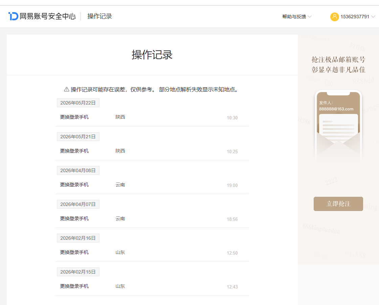379x305 pixels.
Task: Click 云南 location in the 19:00 row
Action: (120, 185)
